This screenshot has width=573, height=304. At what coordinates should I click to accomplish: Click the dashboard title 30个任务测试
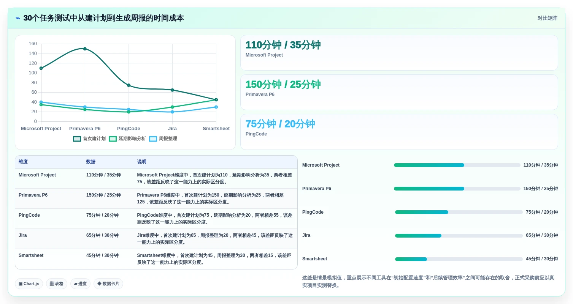(103, 18)
